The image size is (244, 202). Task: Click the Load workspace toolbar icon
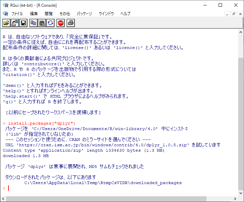coord(15,23)
